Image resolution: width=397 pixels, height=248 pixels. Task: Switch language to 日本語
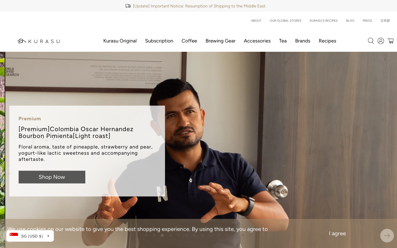(x=385, y=21)
